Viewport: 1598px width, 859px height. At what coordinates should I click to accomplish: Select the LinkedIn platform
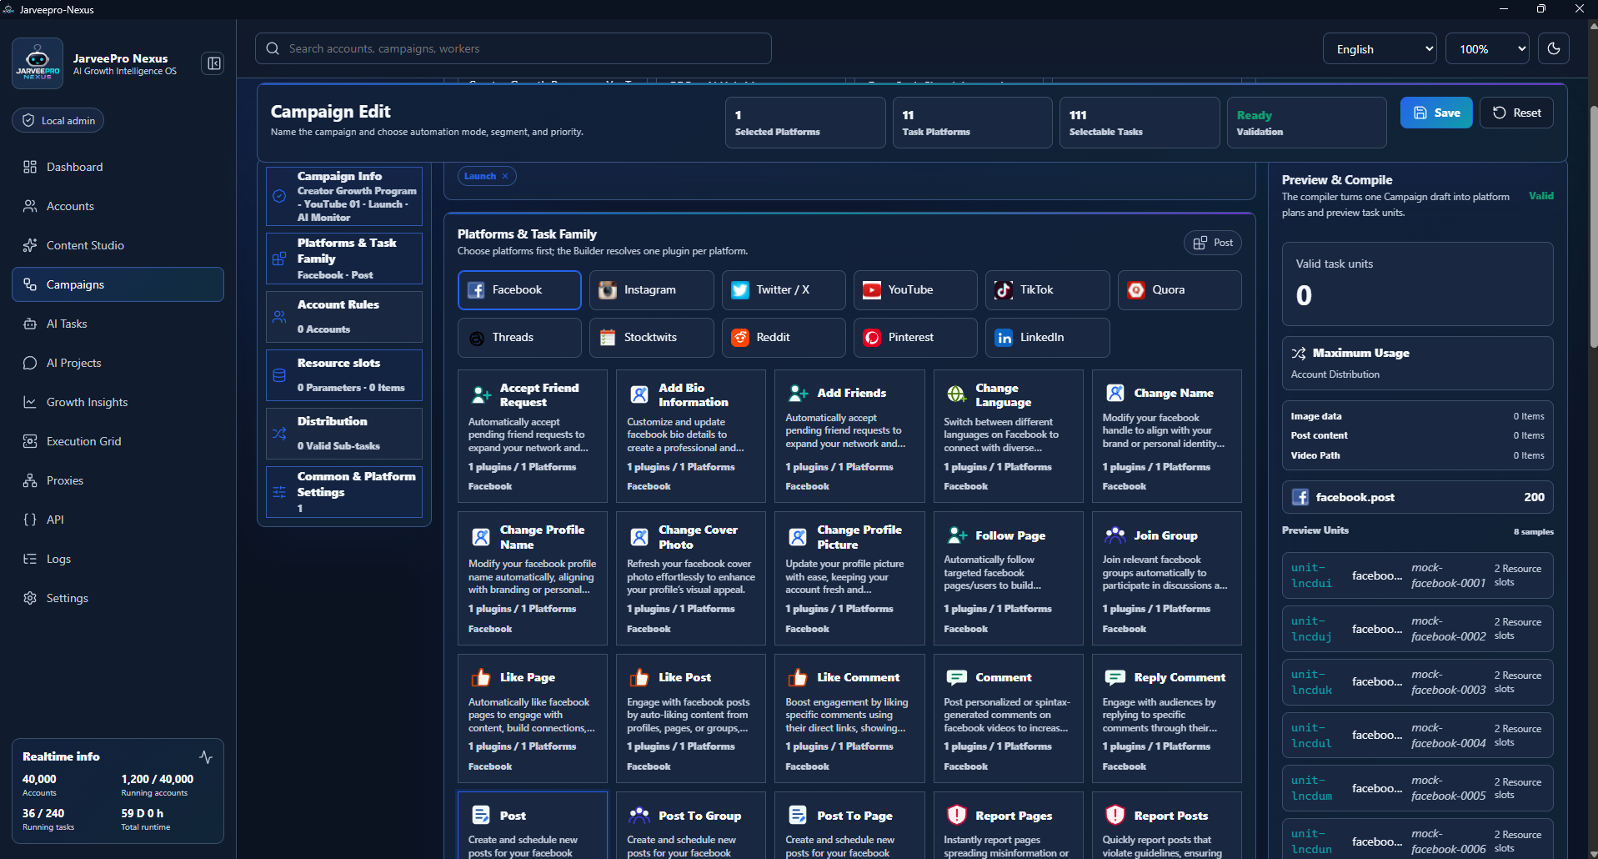point(1048,338)
